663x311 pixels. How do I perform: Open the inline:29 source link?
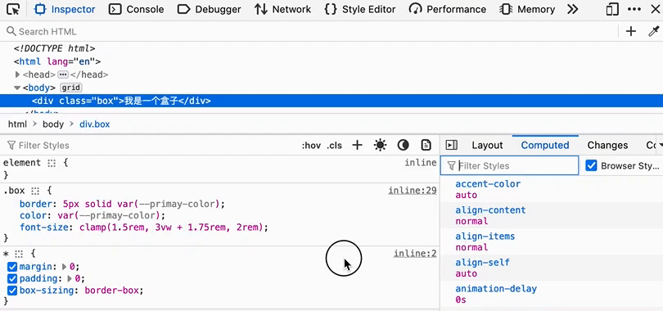[413, 191]
